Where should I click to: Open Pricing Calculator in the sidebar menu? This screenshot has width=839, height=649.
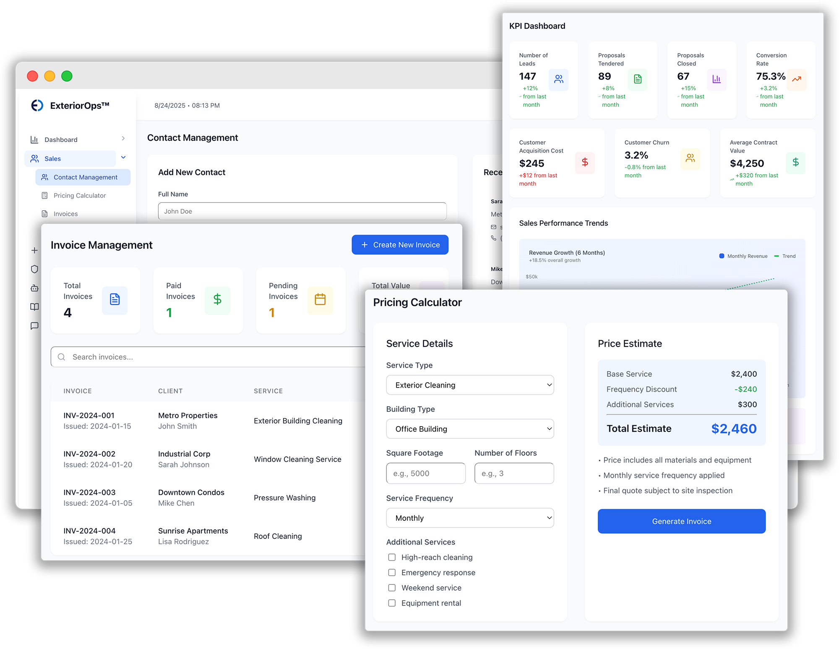click(79, 195)
